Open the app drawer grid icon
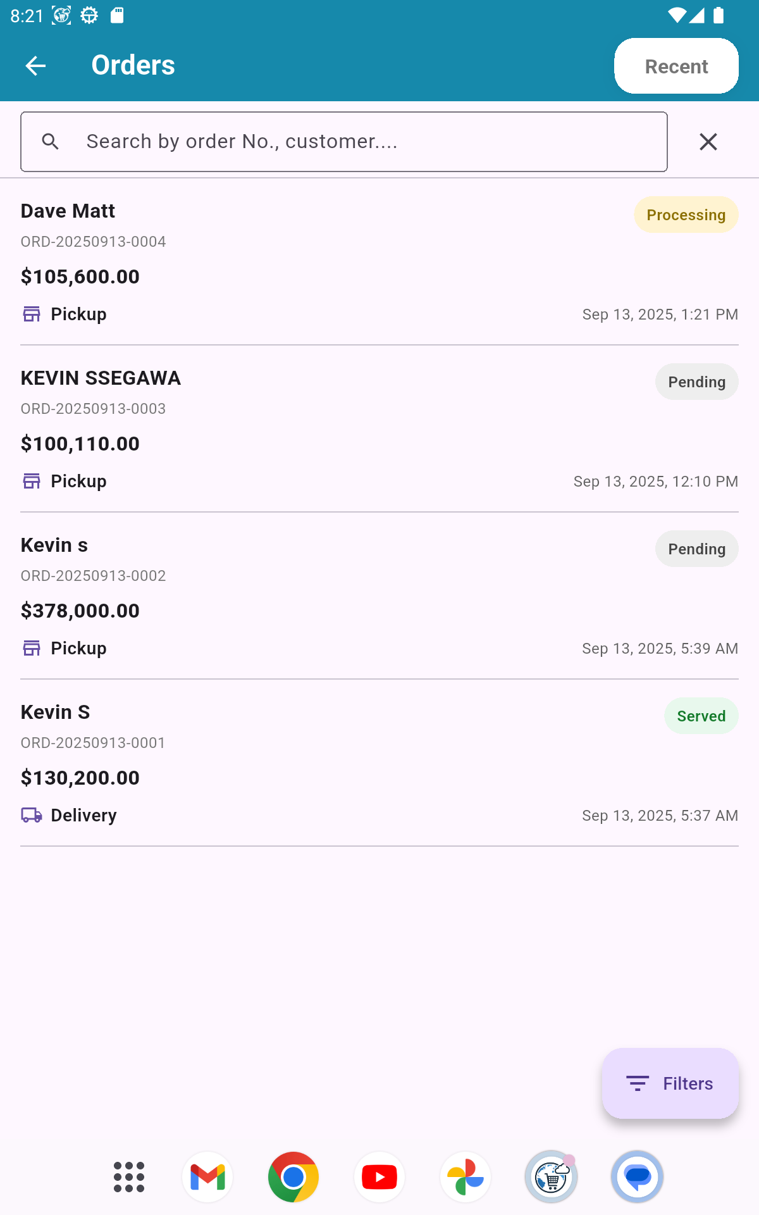759x1215 pixels. point(129,1177)
